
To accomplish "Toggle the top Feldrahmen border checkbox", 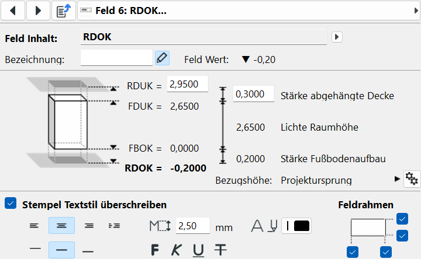I will 402,219.
